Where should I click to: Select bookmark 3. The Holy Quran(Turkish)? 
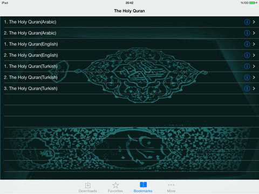[129, 88]
